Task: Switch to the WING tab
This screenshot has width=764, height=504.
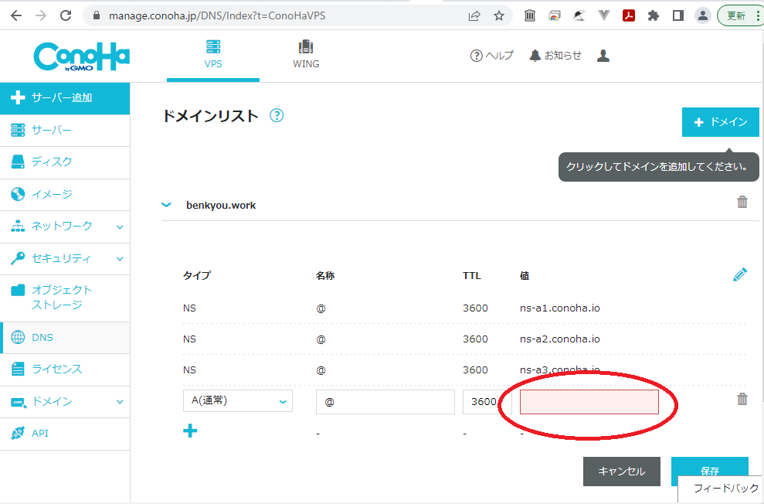Action: [x=306, y=54]
